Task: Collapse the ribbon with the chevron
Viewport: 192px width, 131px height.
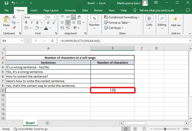Action: (190, 34)
